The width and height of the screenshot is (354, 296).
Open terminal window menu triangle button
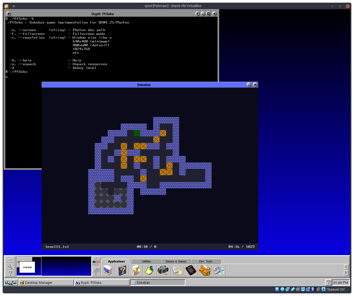pyautogui.click(x=9, y=14)
